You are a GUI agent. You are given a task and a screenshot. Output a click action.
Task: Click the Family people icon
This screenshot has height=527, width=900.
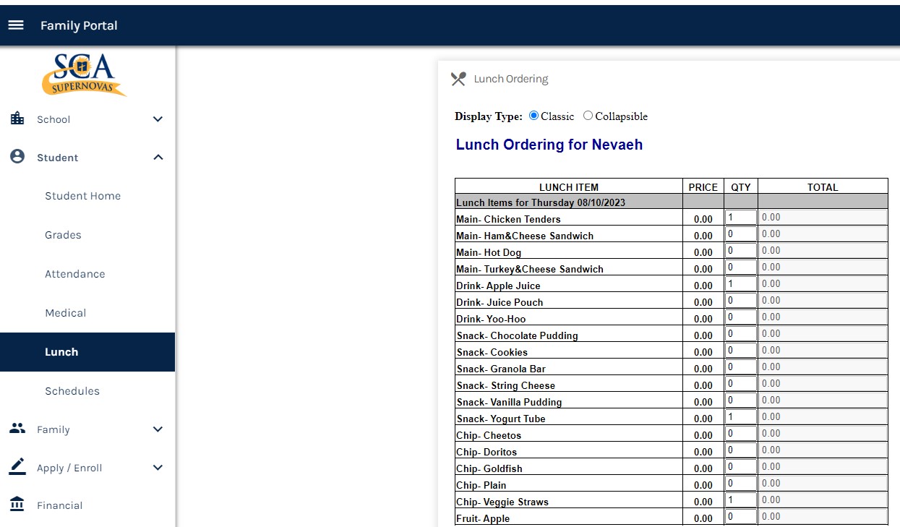(17, 429)
